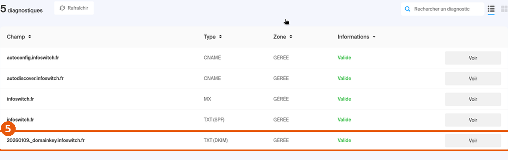
Task: Select autoconfig.infoswitch.fr field name
Action: click(x=33, y=58)
